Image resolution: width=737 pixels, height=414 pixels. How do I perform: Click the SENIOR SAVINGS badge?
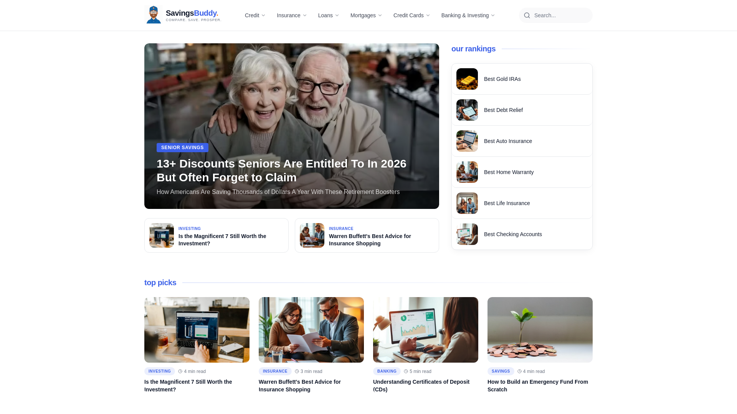[x=182, y=148]
